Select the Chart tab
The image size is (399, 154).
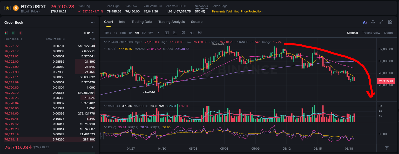[109, 22]
